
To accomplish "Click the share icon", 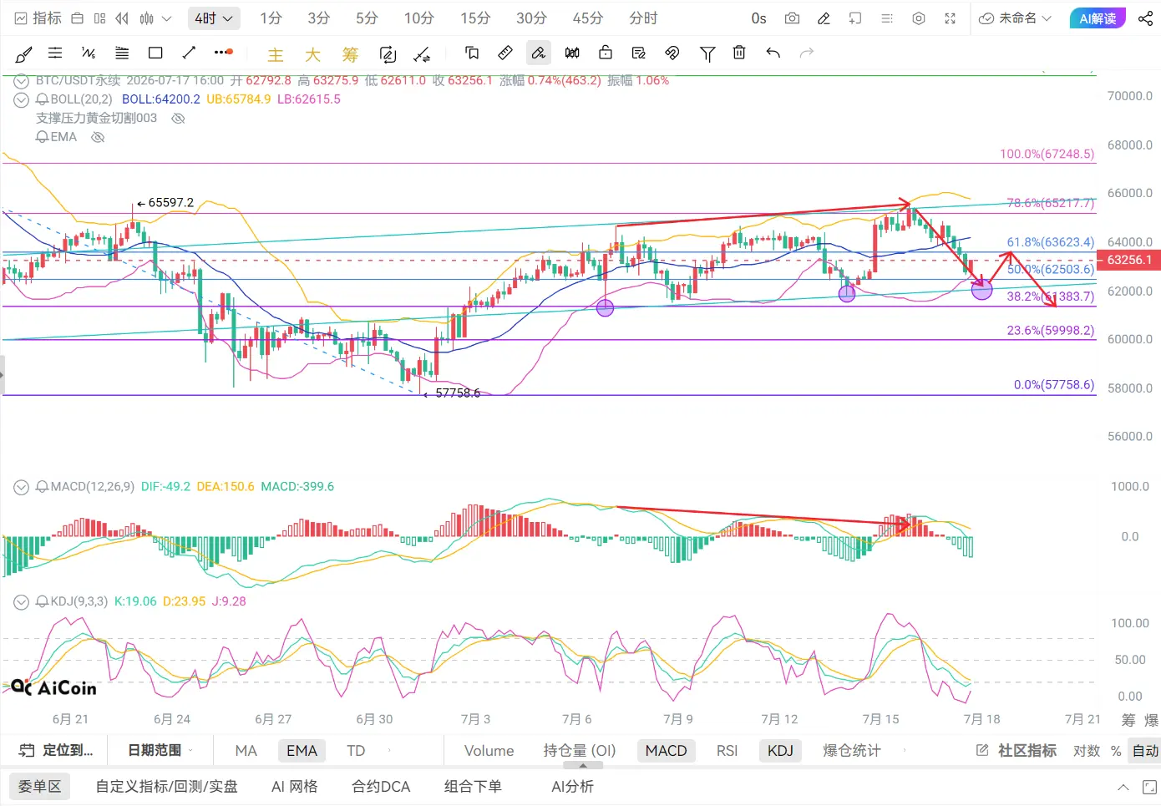I will (x=1145, y=18).
